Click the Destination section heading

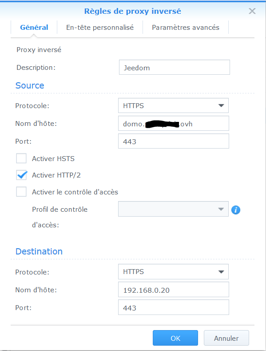[x=39, y=251]
